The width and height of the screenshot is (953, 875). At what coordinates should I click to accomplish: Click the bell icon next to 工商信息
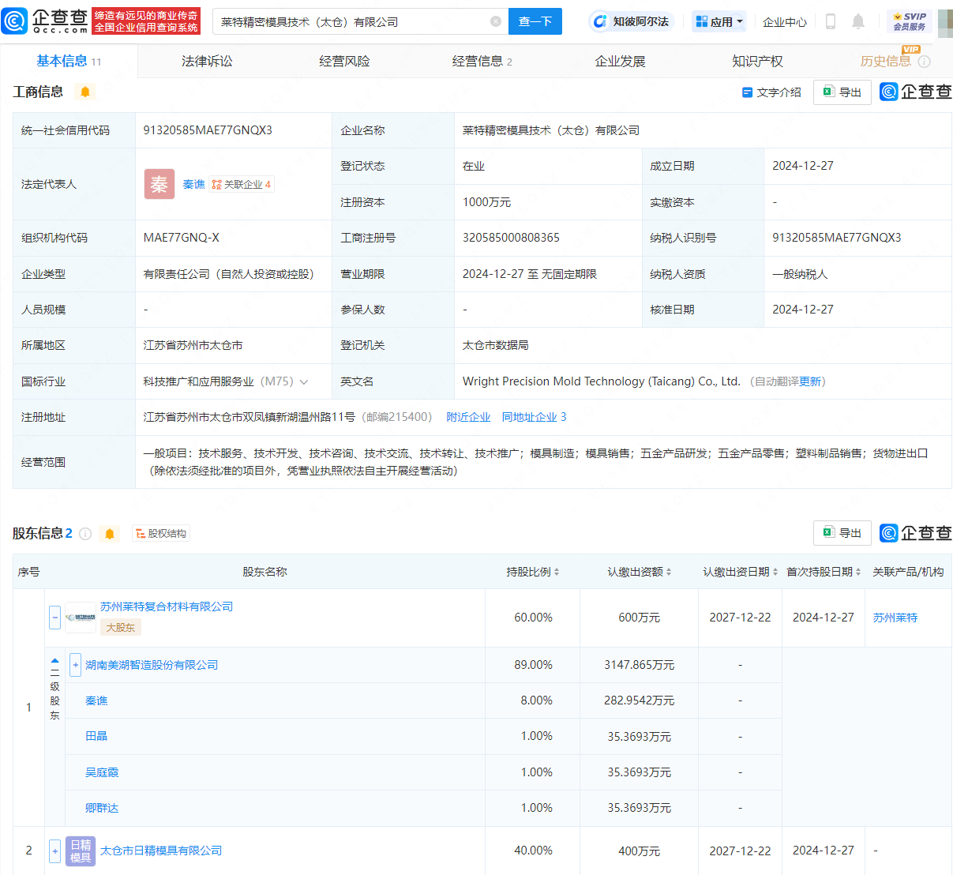point(85,92)
